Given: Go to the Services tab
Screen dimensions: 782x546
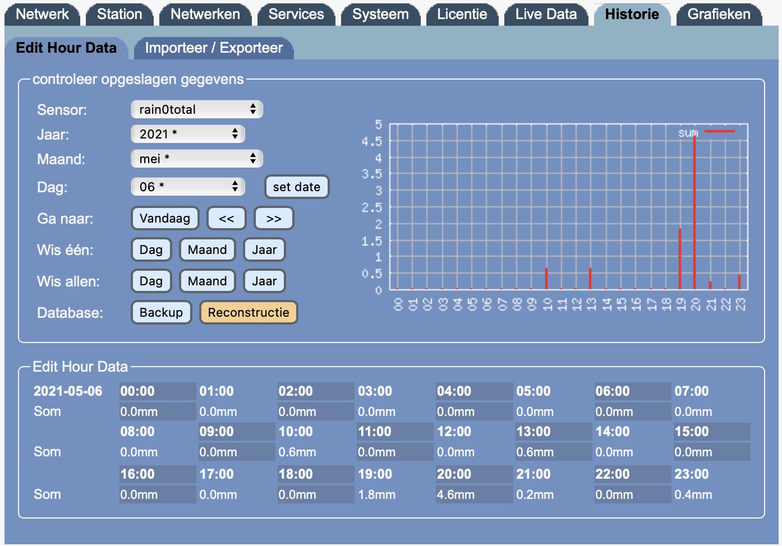Looking at the screenshot, I should 296,14.
